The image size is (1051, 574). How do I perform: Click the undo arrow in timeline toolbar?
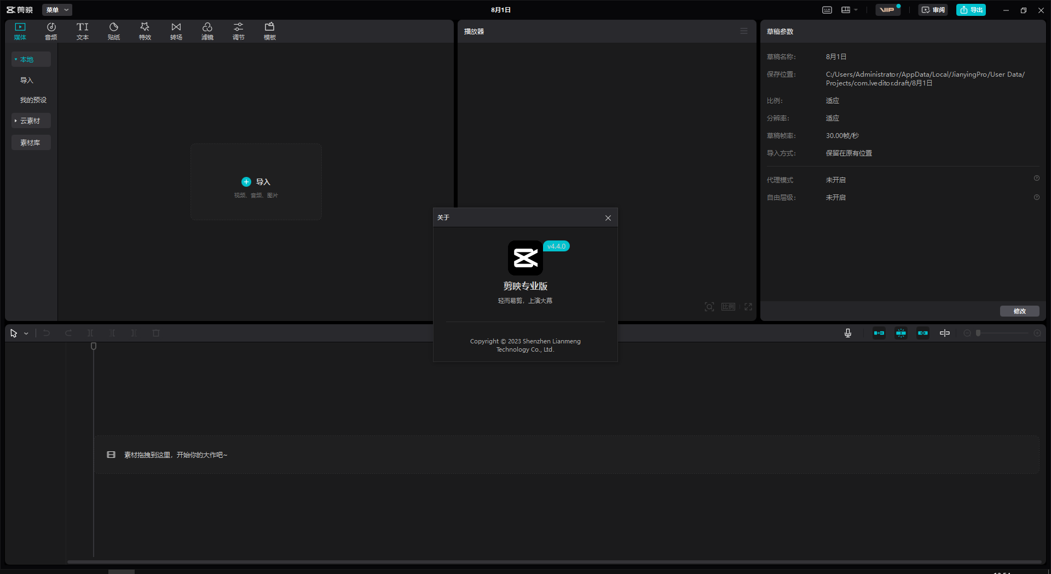coord(47,333)
